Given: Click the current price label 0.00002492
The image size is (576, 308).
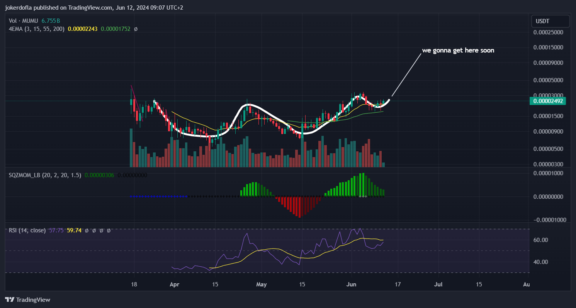Looking at the screenshot, I should click(x=548, y=101).
